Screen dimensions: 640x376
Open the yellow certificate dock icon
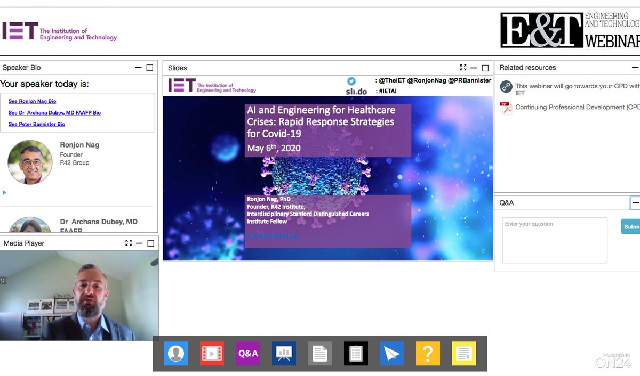pyautogui.click(x=464, y=353)
